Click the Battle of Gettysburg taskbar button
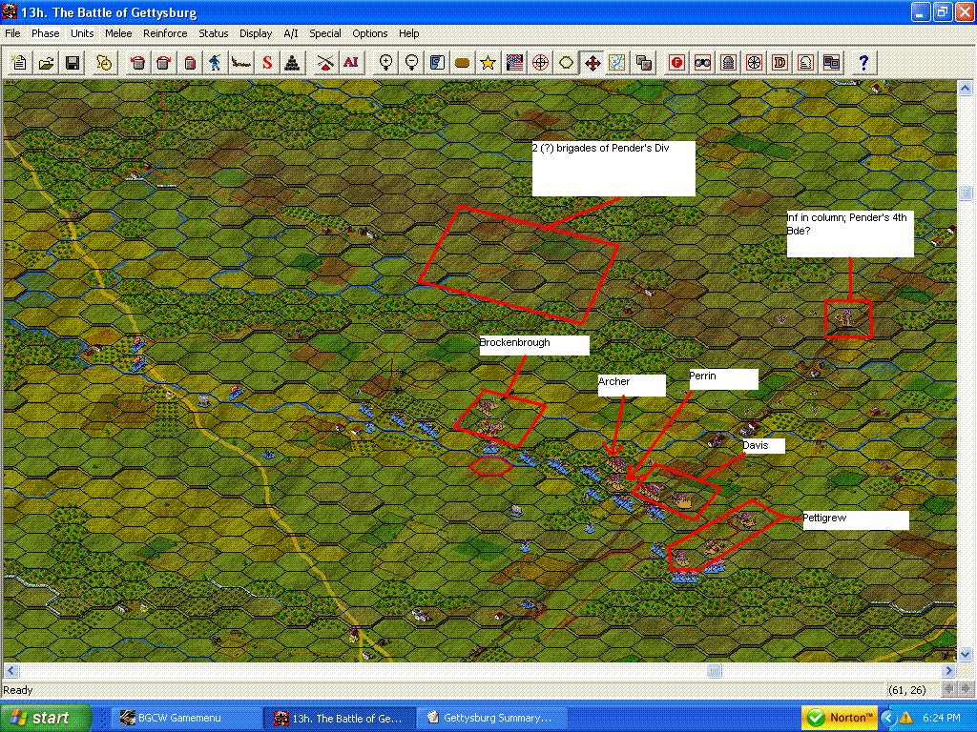977x732 pixels. pyautogui.click(x=339, y=718)
